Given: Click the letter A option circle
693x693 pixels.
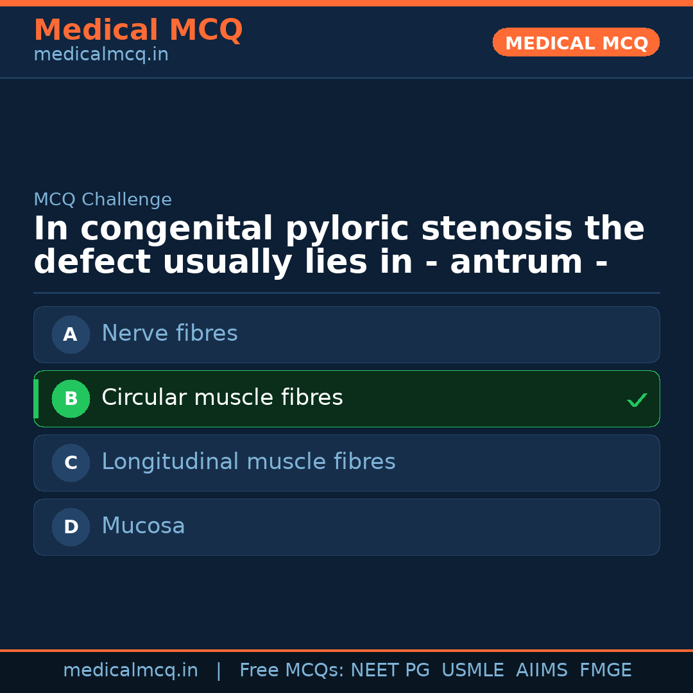Looking at the screenshot, I should 71,334.
